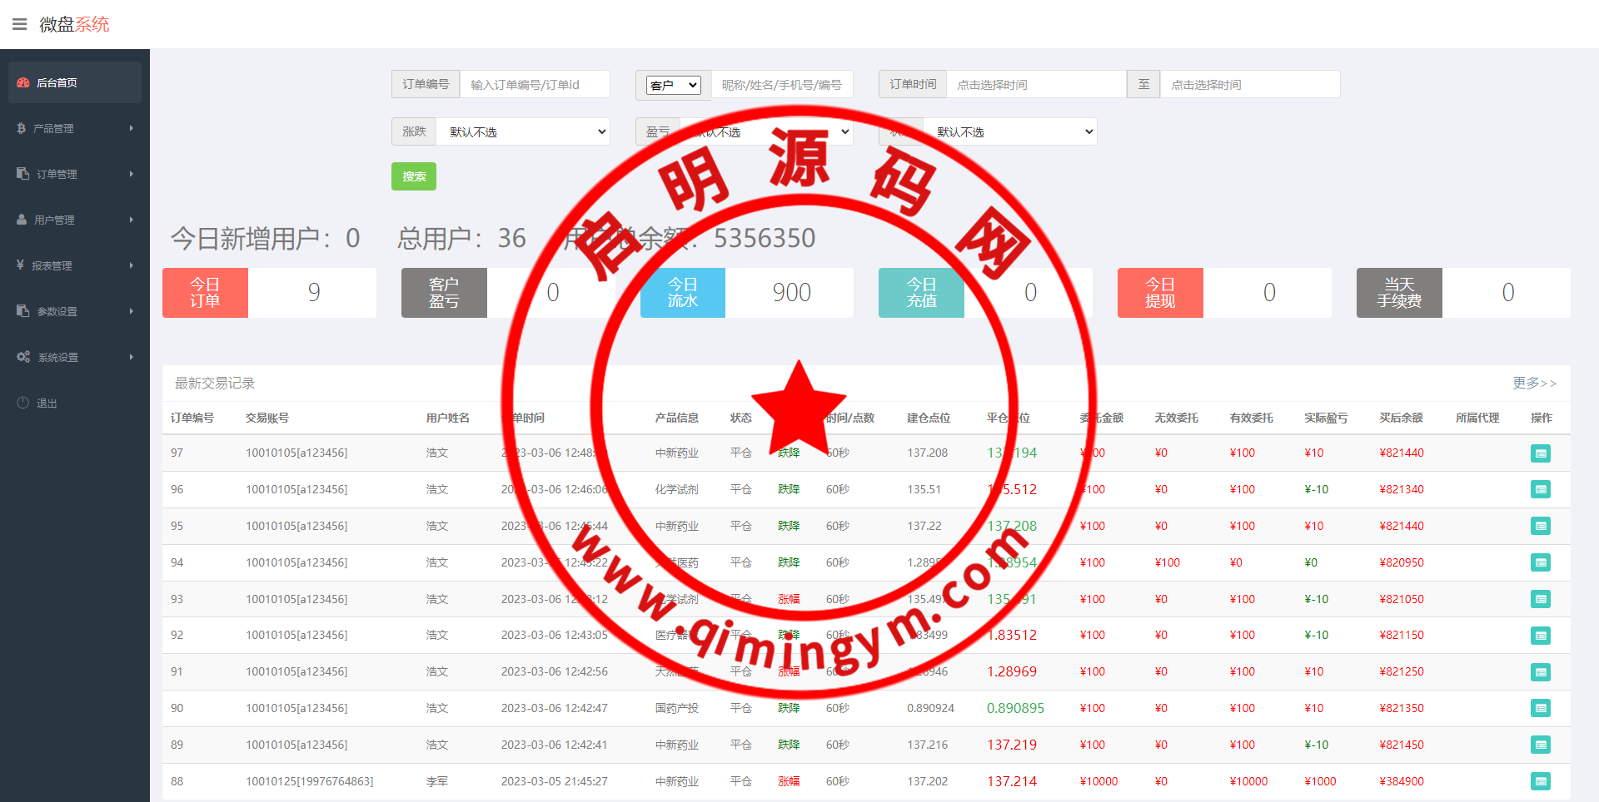The width and height of the screenshot is (1599, 802).
Task: Click the green 搜索 button
Action: (414, 176)
